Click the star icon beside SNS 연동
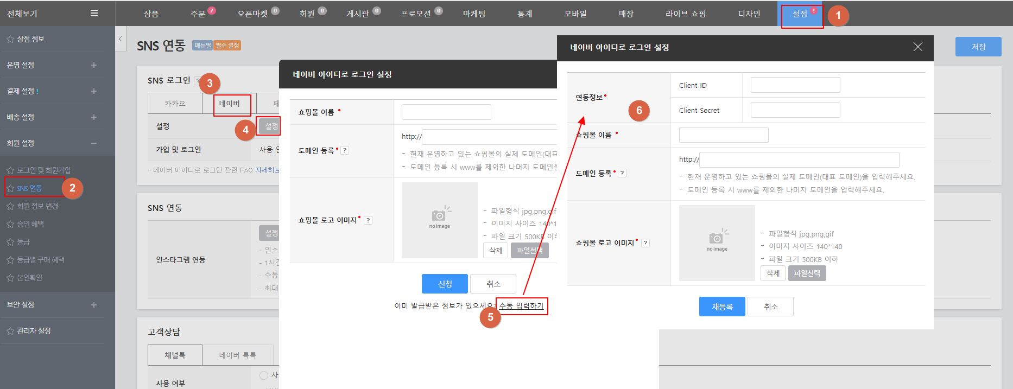Image resolution: width=1013 pixels, height=389 pixels. click(10, 188)
